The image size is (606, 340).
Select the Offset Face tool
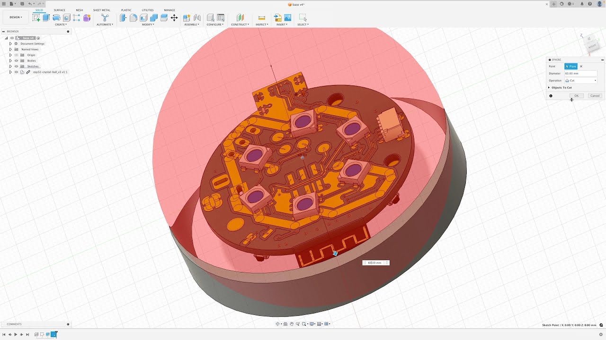click(x=164, y=17)
